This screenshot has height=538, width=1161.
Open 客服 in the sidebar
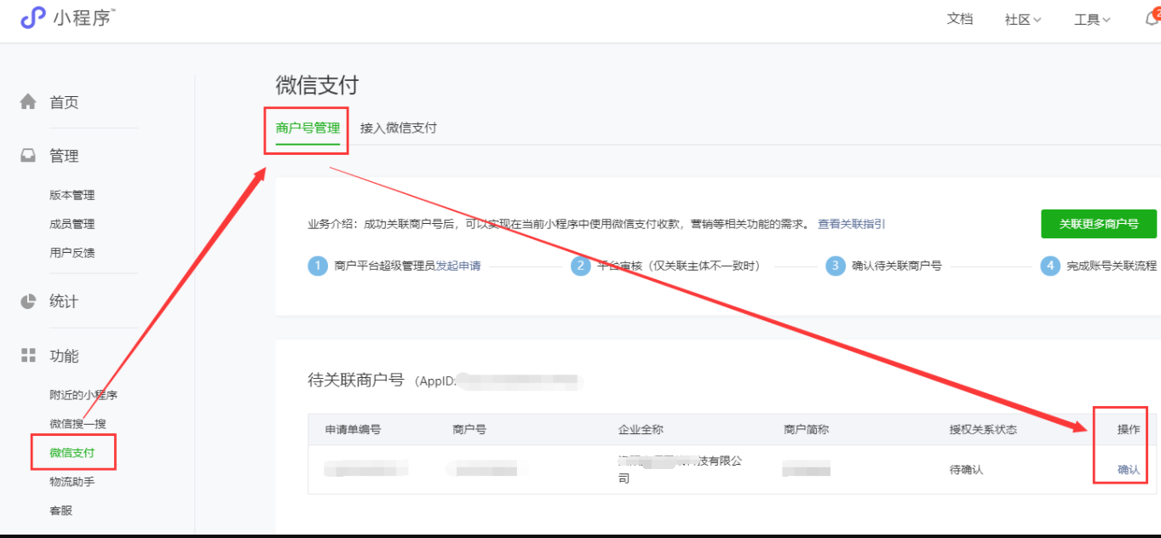pyautogui.click(x=61, y=511)
